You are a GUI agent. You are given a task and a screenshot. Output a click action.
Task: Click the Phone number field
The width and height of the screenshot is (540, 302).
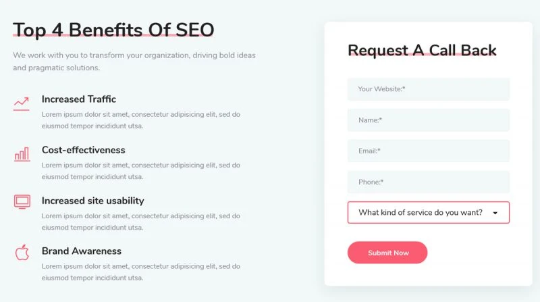pos(428,182)
